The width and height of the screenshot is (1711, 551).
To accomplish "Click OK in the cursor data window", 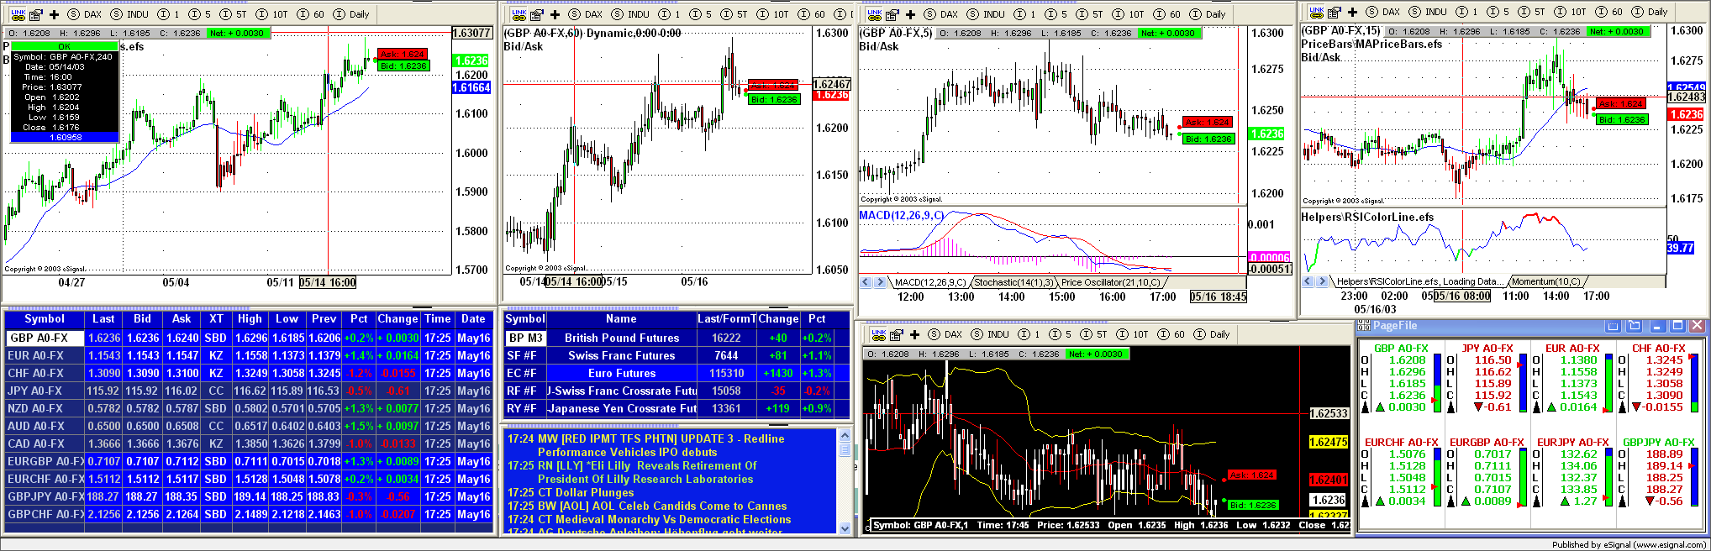I will (65, 46).
